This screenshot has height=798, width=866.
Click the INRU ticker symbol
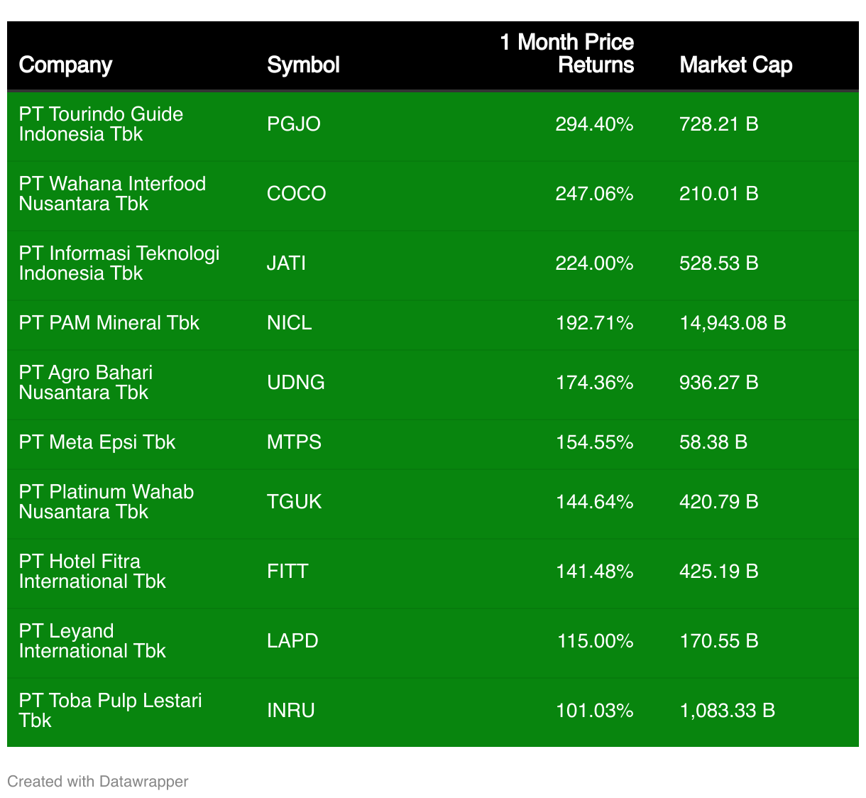point(290,711)
